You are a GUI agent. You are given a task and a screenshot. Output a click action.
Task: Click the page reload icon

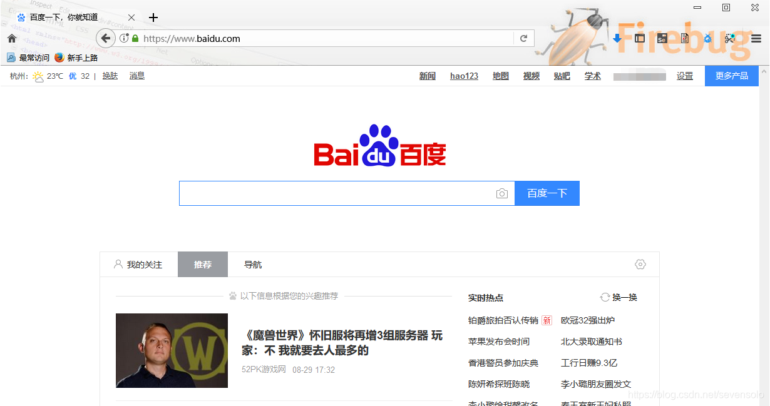[524, 38]
